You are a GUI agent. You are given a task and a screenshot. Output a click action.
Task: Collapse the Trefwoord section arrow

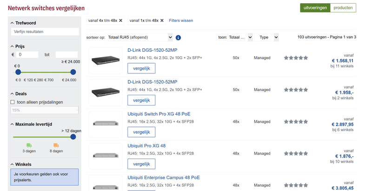pos(12,23)
